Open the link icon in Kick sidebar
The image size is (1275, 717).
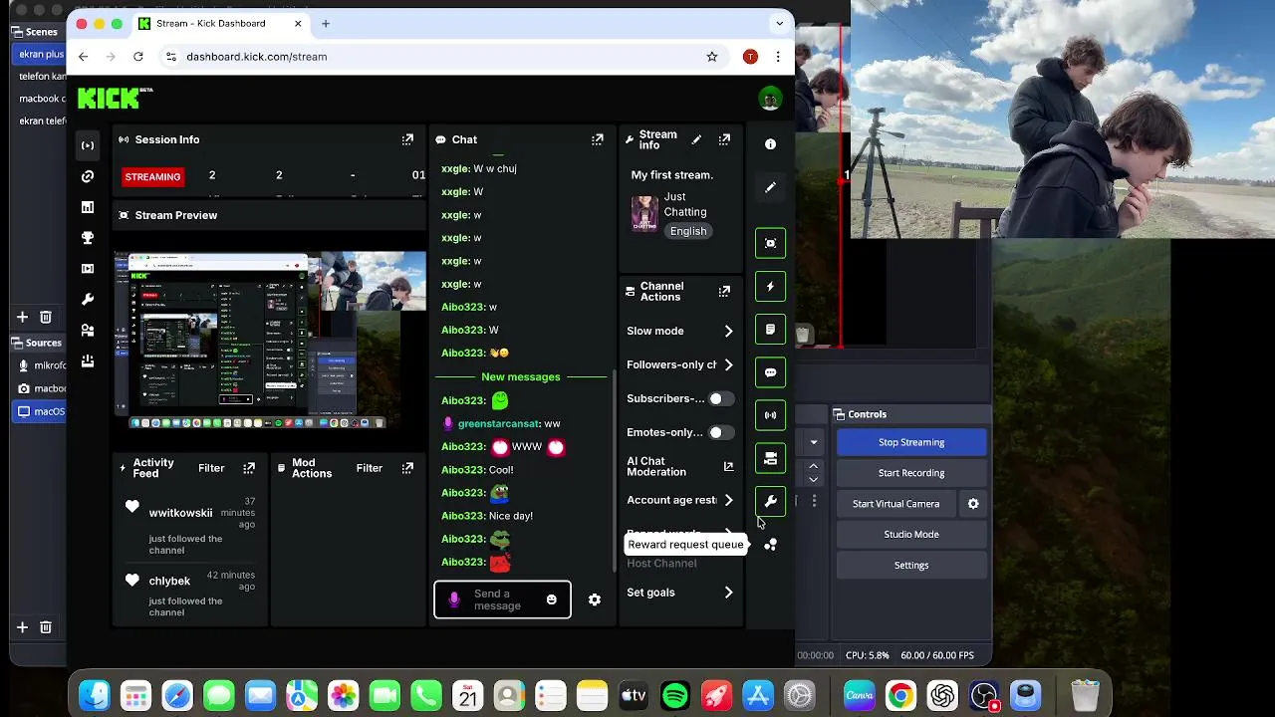[88, 176]
